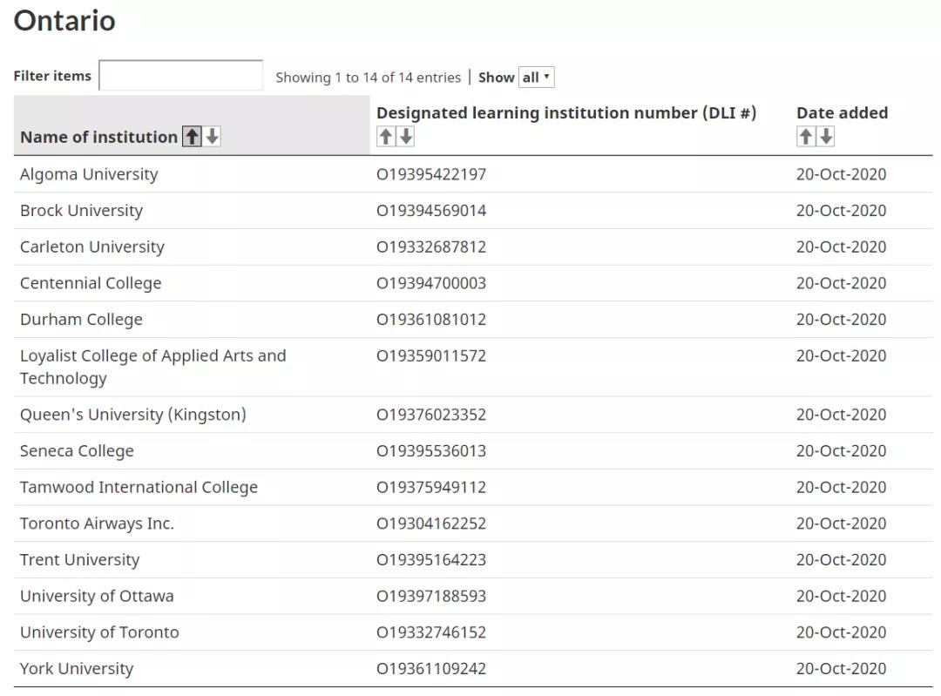
Task: Sort DLI number column ascending arrow
Action: click(x=386, y=137)
